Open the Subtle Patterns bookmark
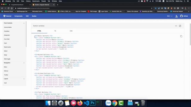Screen dimensions: 191x107 51,11
